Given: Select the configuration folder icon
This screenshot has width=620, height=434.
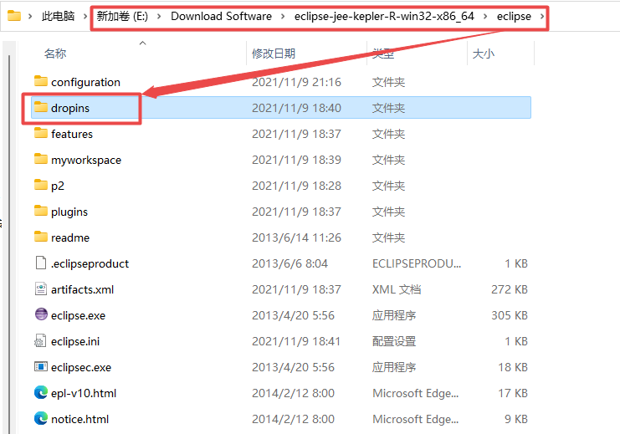Looking at the screenshot, I should (x=41, y=81).
